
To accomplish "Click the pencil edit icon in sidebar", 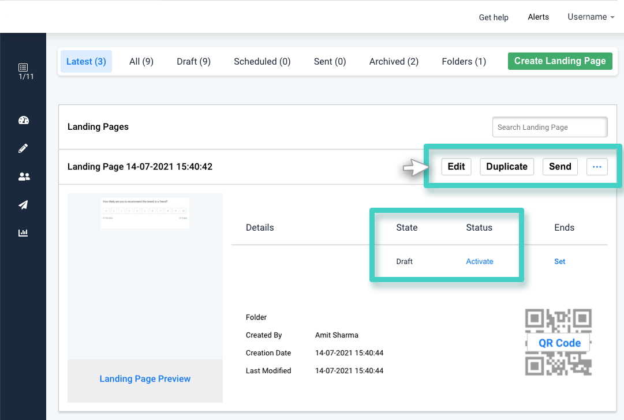I will 23,148.
